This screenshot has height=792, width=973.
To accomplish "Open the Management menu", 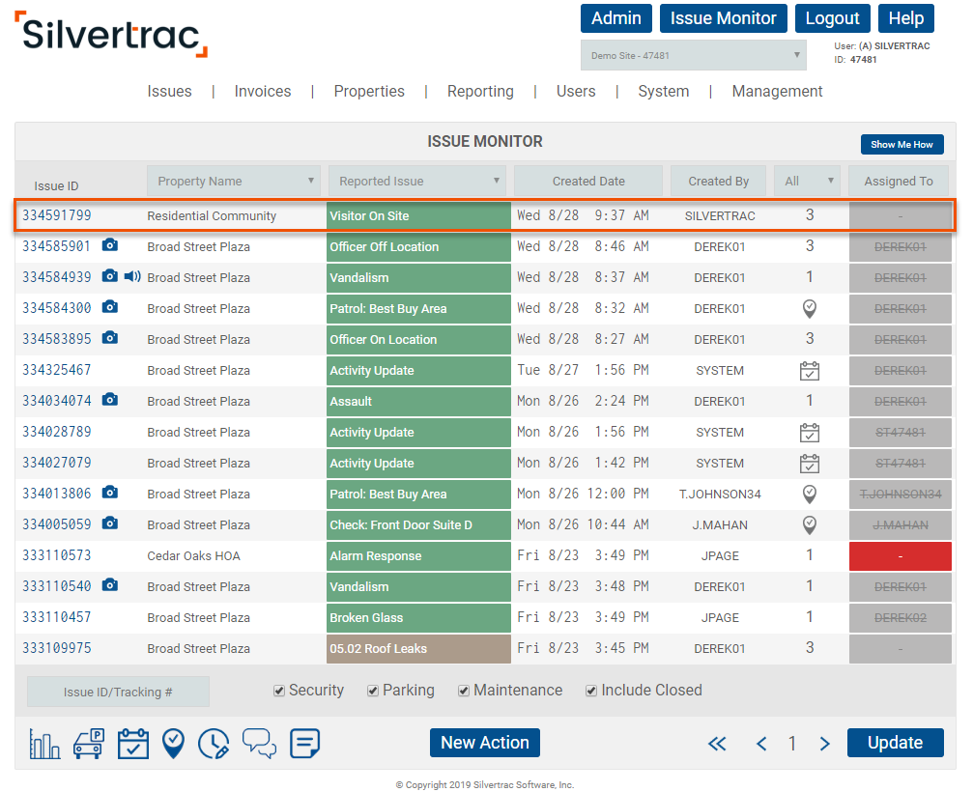I will 777,91.
